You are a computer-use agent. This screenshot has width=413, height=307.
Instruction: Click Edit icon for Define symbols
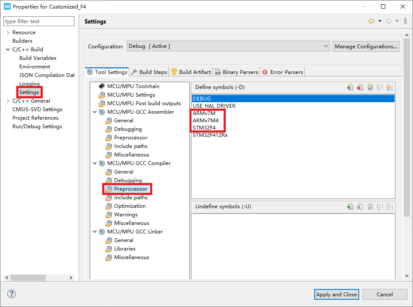point(370,87)
